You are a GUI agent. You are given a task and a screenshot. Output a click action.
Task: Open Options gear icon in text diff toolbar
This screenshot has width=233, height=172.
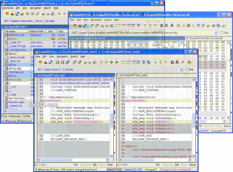pyautogui.click(x=189, y=62)
